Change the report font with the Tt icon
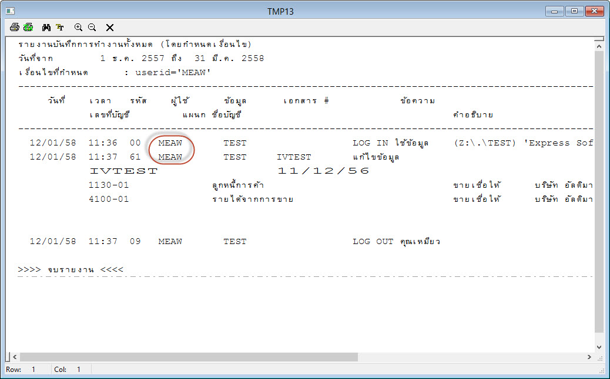Screen dimensions: 610x379 click(x=60, y=27)
